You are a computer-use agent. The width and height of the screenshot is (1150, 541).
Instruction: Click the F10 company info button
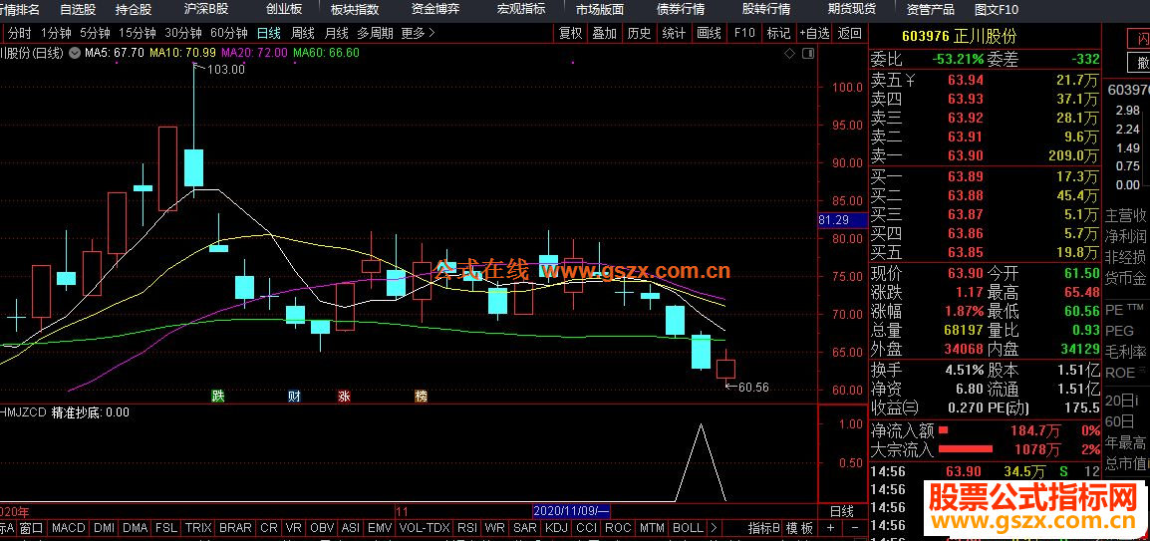point(743,33)
